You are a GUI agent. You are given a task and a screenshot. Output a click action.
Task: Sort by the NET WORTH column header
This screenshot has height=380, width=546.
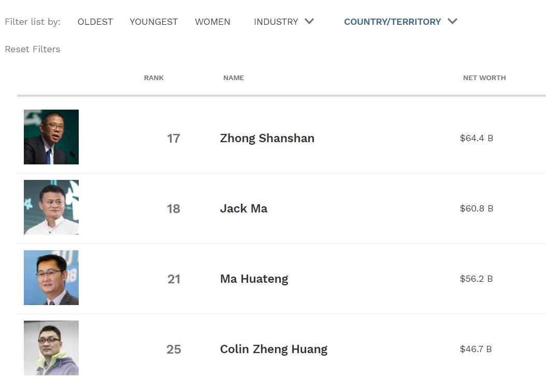(484, 78)
